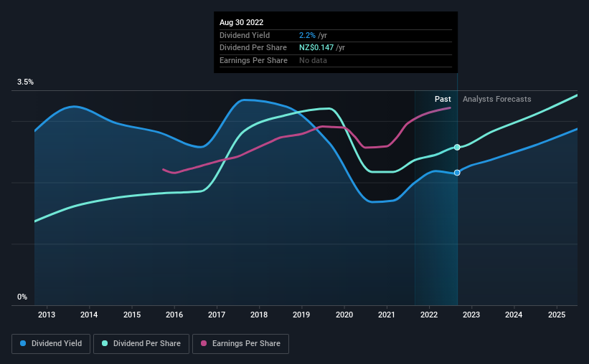This screenshot has height=364, width=589.
Task: Click the 2025 x-axis label
Action: tap(557, 315)
